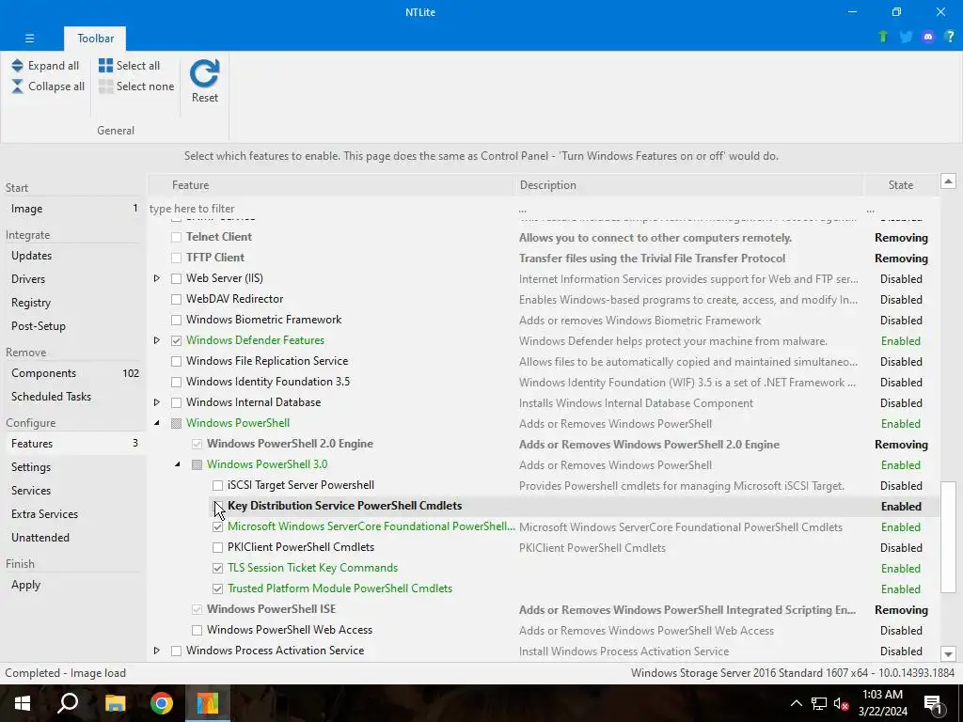Viewport: 963px width, 722px height.
Task: Click the NTLite taskbar icon
Action: pos(208,703)
